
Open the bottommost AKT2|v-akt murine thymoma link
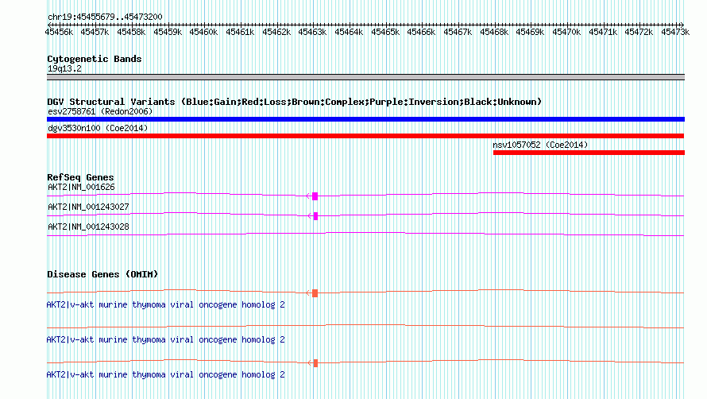coord(165,375)
